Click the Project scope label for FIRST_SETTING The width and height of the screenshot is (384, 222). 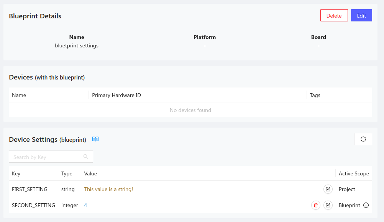pos(347,189)
